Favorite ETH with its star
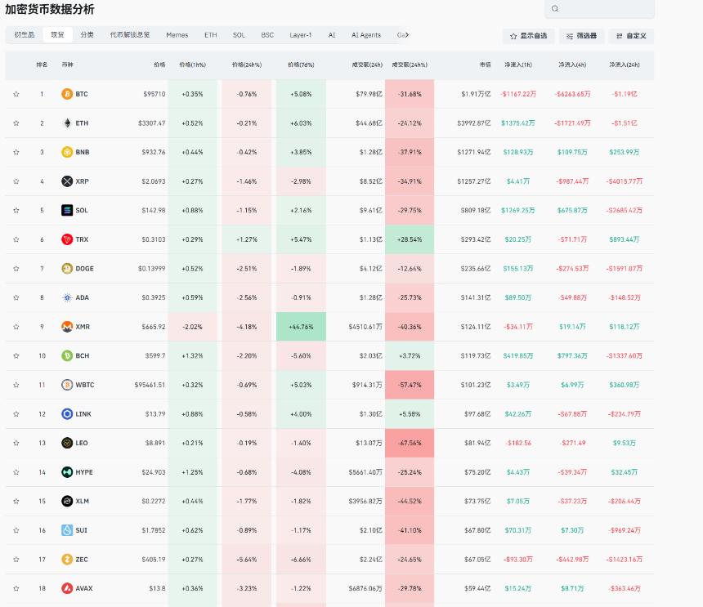Image resolution: width=703 pixels, height=607 pixels. [16, 123]
